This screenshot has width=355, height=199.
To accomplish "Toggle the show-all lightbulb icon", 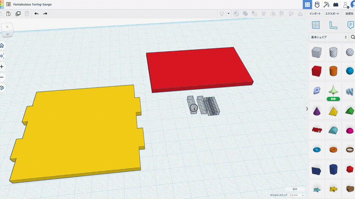I will 222,13.
